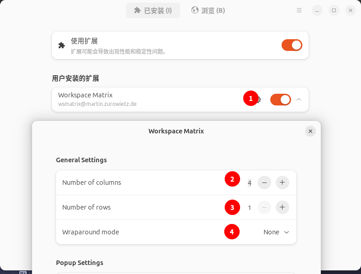Collapse the Workspace Matrix details chevron

click(x=299, y=100)
